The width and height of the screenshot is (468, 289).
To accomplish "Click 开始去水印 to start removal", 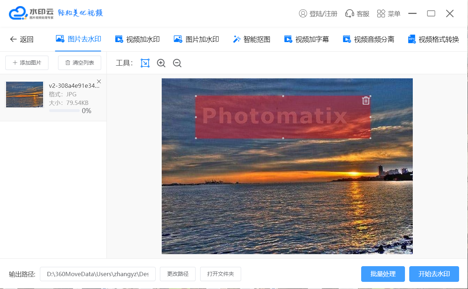I will coord(434,274).
